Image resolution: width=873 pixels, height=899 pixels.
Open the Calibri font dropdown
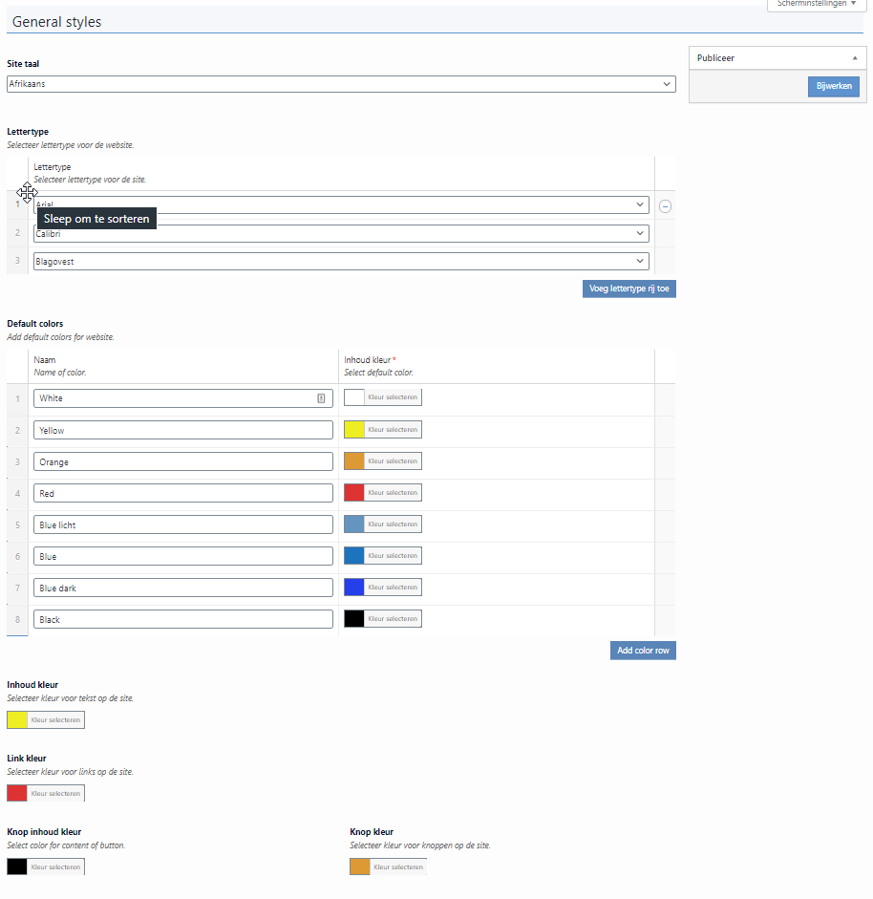pos(341,233)
